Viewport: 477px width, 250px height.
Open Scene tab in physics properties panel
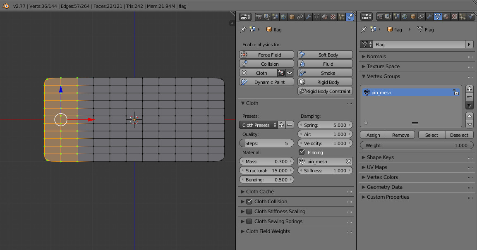275,17
